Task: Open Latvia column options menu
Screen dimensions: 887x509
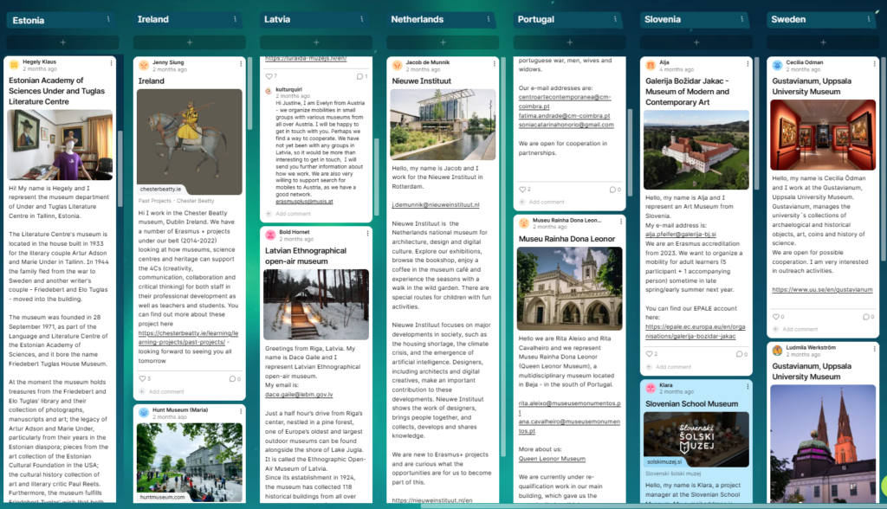Action: click(361, 19)
